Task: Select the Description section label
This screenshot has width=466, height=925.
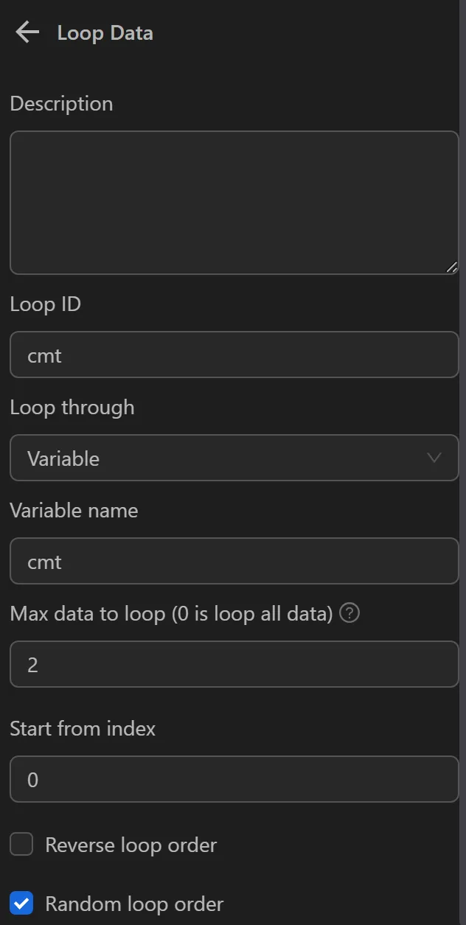Action: [x=61, y=104]
